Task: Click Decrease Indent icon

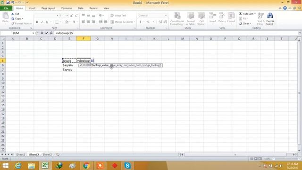Action: 101,22
